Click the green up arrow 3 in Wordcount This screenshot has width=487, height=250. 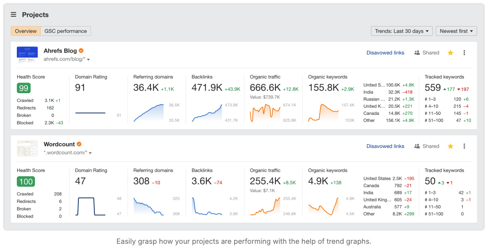[x=441, y=183]
